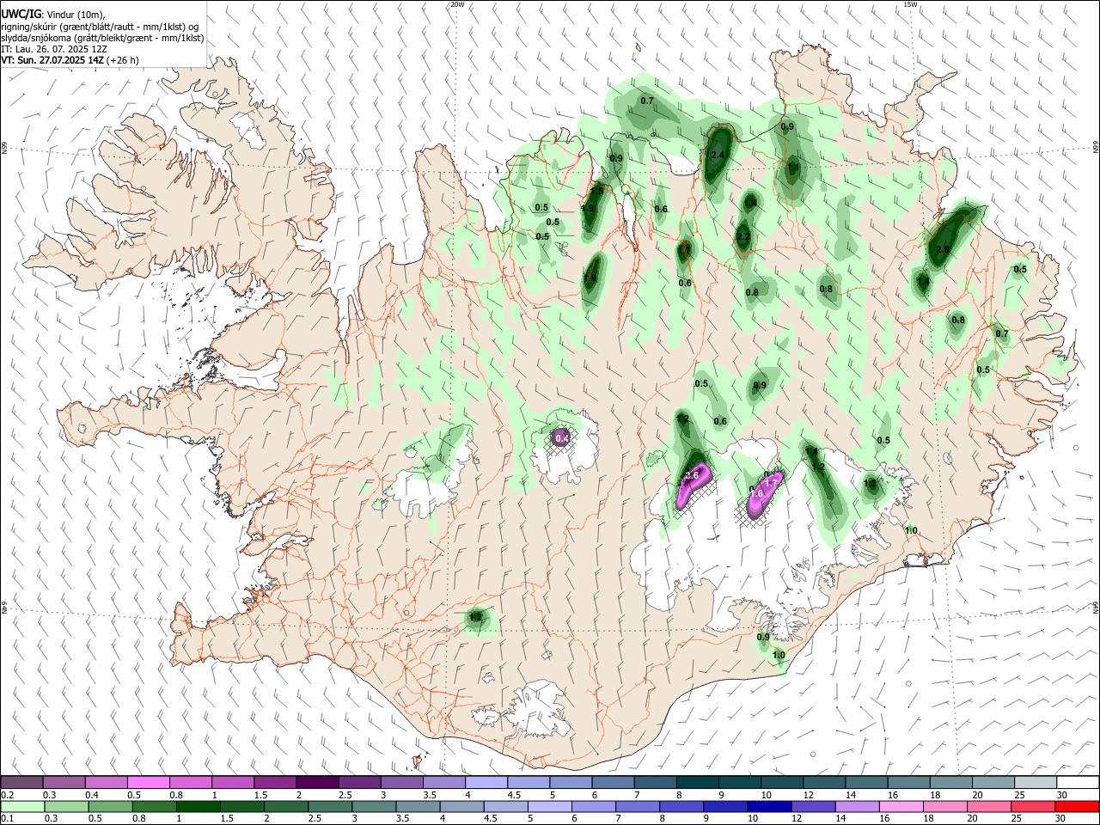Click the 2.0 precipitation value in the east
This screenshot has height=825, width=1100.
click(x=943, y=249)
